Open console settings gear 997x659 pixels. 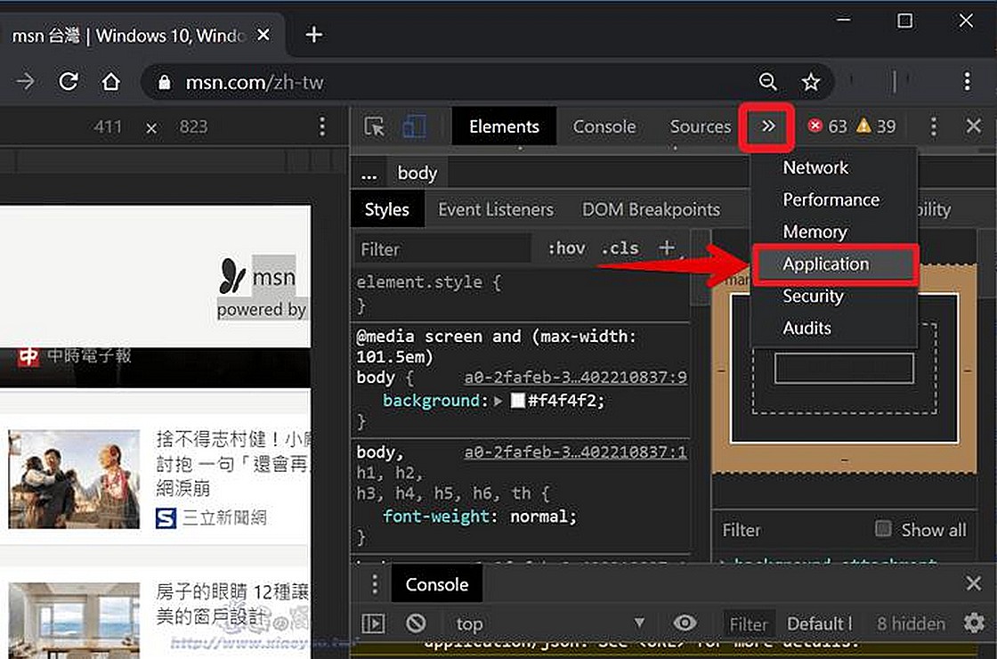point(974,623)
